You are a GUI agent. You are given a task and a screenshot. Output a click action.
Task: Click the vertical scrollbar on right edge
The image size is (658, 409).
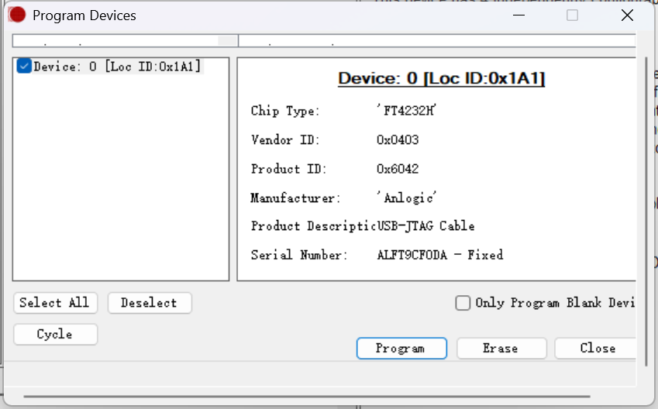pos(646,211)
